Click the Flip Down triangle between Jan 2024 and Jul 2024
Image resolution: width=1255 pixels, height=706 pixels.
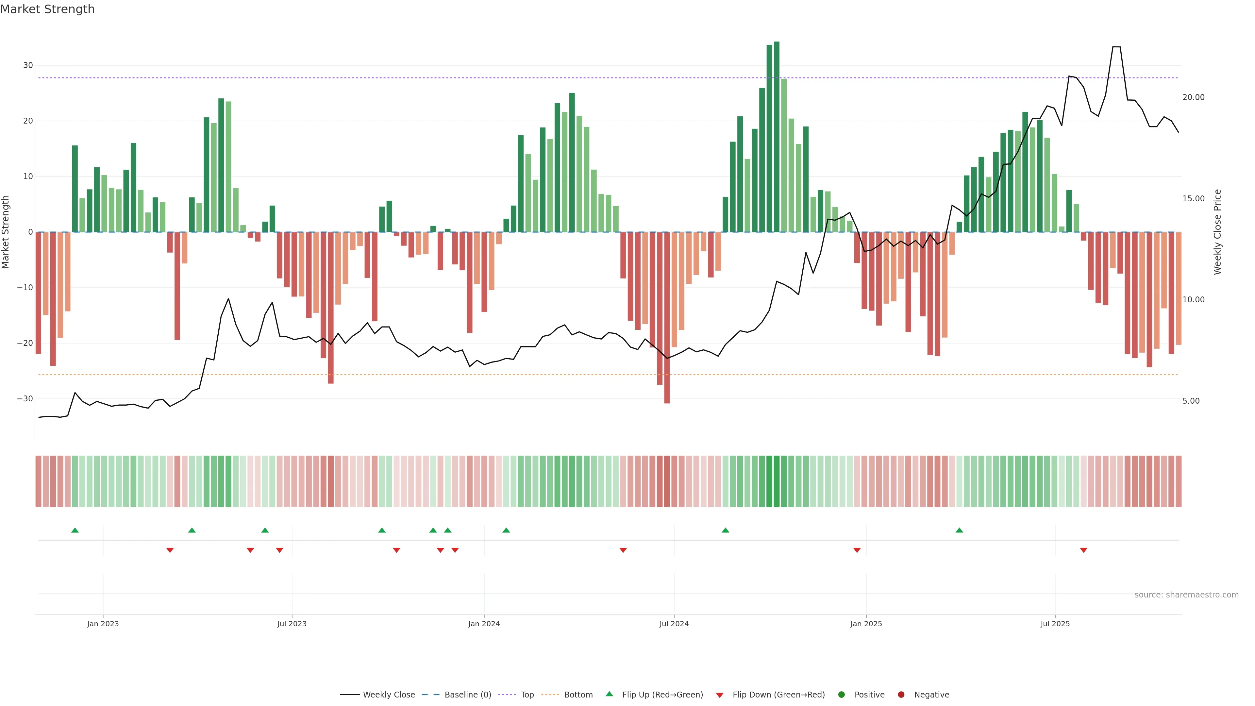coord(623,550)
